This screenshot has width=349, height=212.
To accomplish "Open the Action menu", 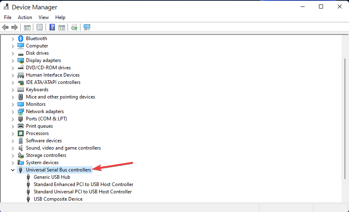I will click(25, 17).
